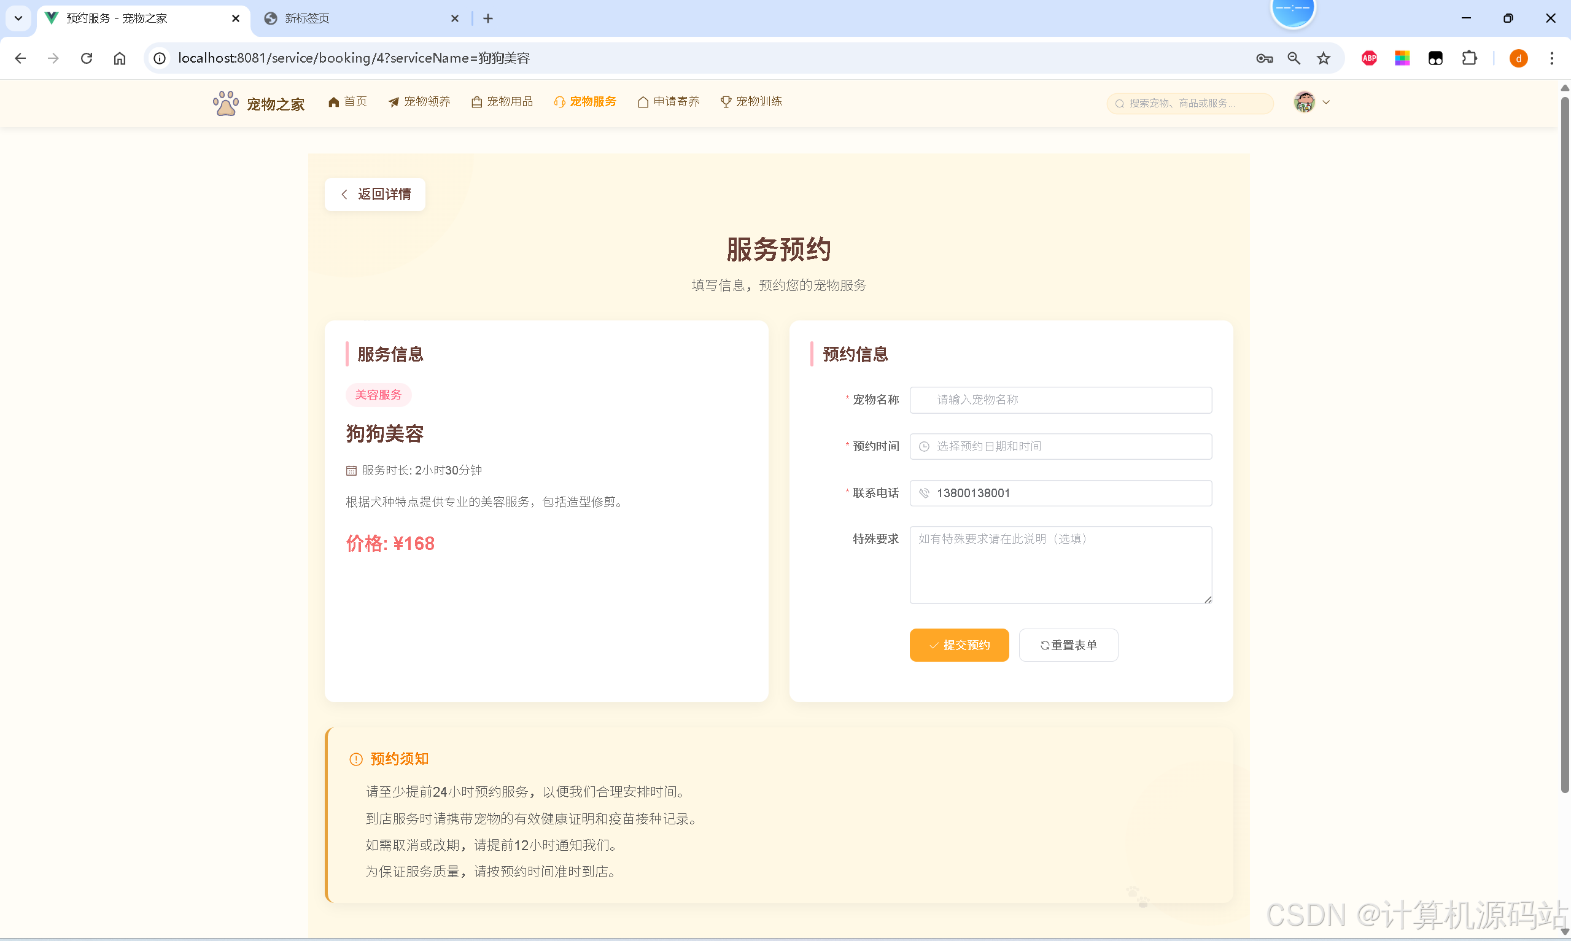The image size is (1571, 941).
Task: Click the 宠物名称 input field
Action: coord(1060,400)
